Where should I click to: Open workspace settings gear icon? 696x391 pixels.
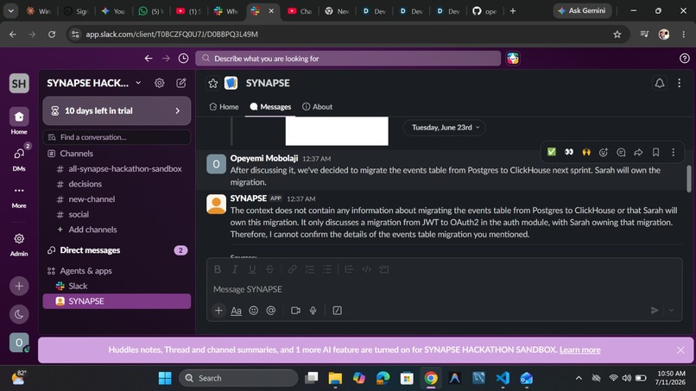pos(160,83)
